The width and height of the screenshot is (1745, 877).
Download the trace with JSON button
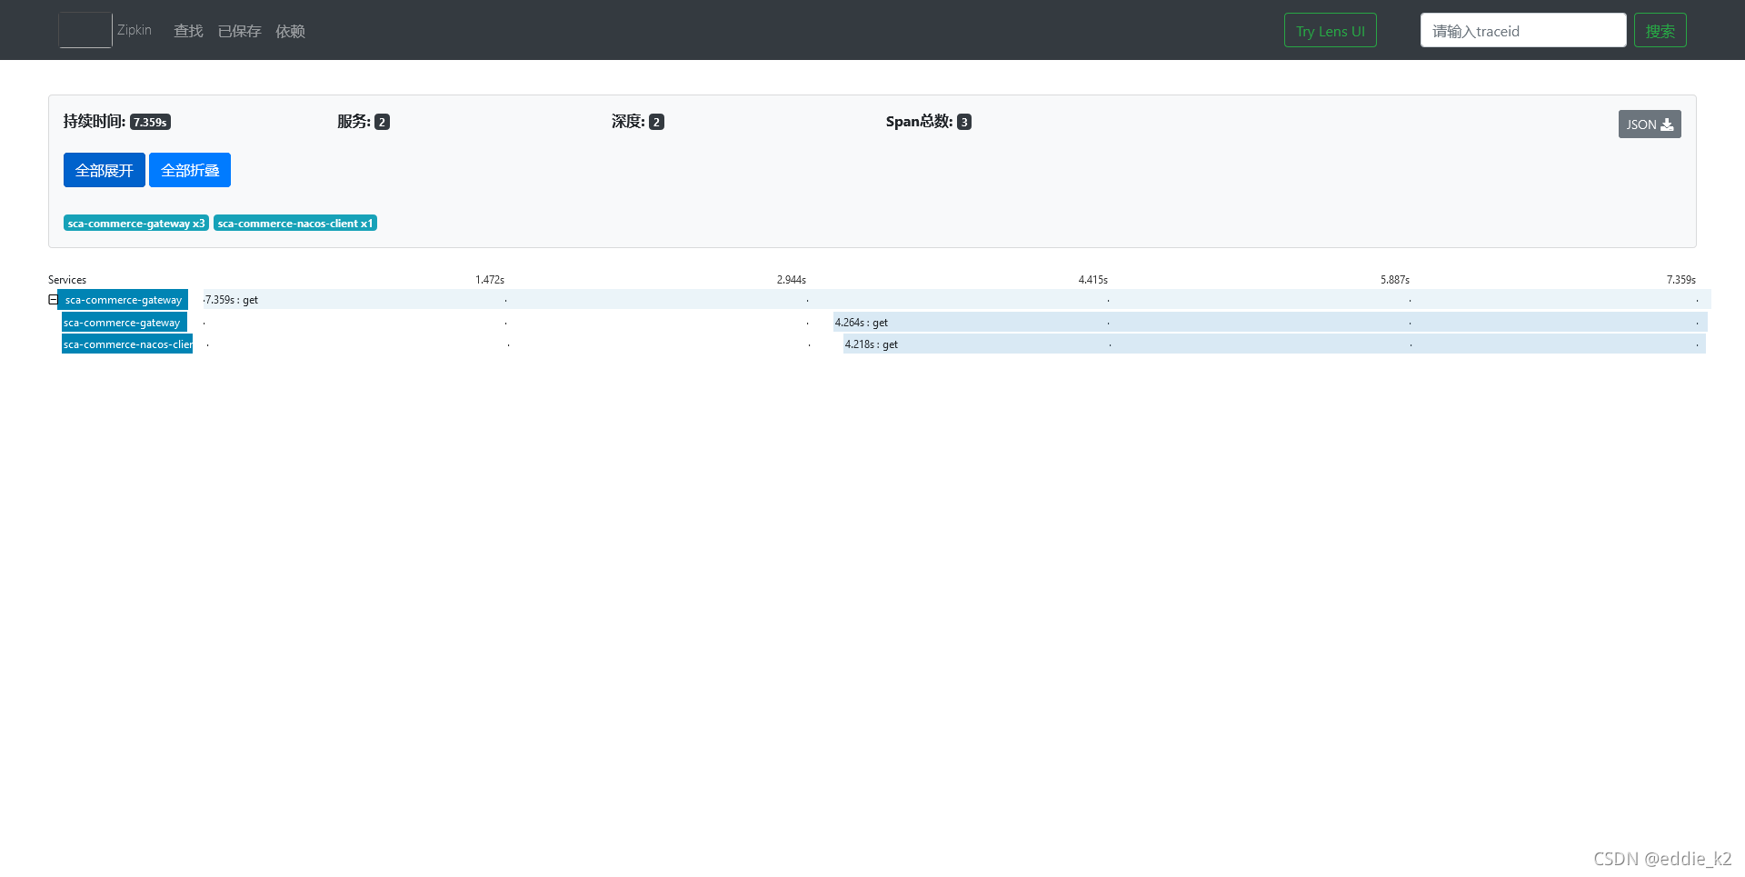point(1649,125)
